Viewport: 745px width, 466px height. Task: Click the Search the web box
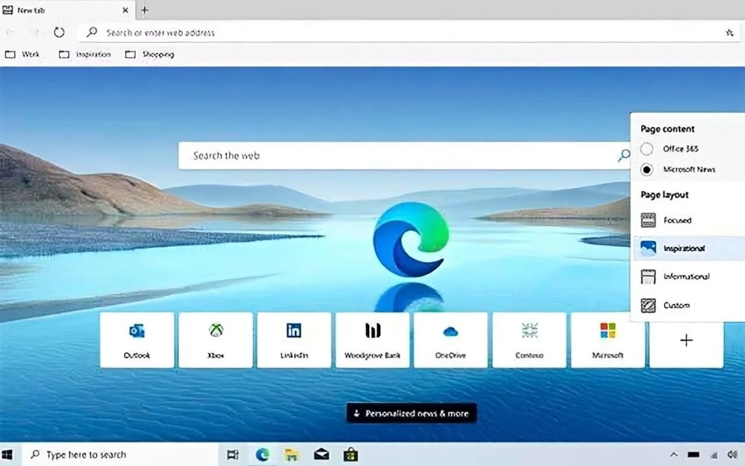[x=405, y=156]
